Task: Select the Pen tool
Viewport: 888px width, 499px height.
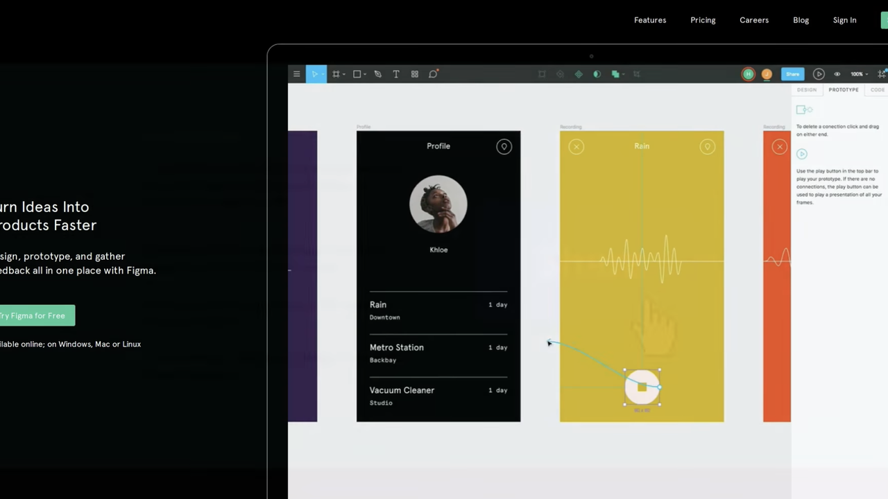Action: pos(377,73)
